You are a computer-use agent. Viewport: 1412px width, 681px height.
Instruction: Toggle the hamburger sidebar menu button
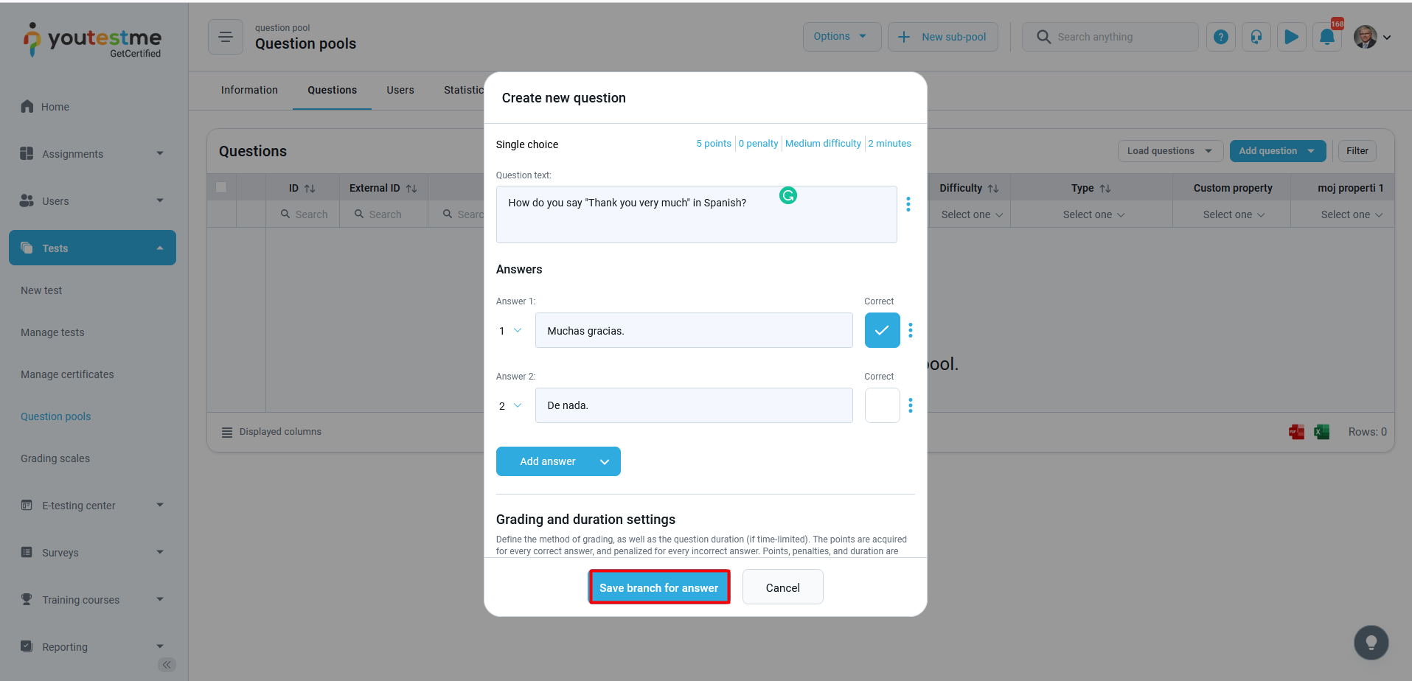coord(226,37)
